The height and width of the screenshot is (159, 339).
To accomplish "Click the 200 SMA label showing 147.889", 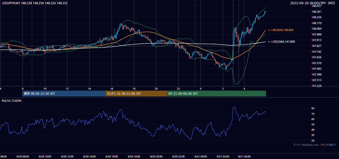I will [x=281, y=42].
